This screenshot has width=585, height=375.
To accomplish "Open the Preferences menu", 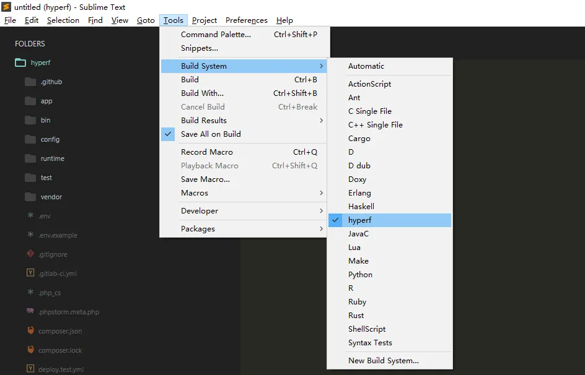I will click(246, 20).
